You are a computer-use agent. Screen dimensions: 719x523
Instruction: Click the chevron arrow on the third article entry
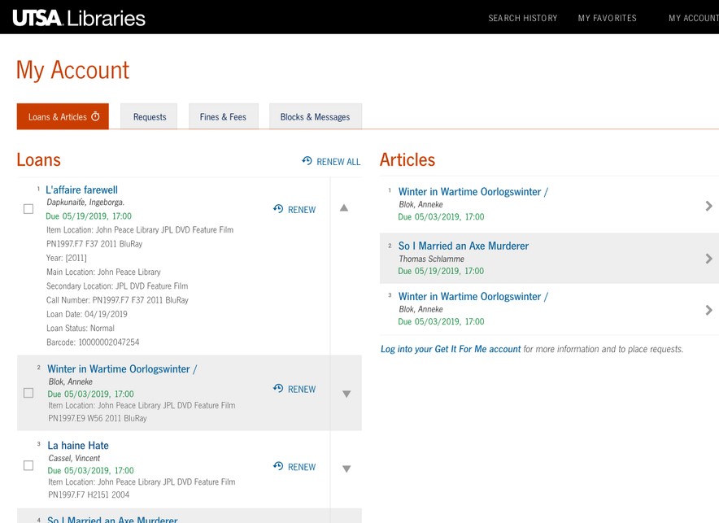point(708,310)
